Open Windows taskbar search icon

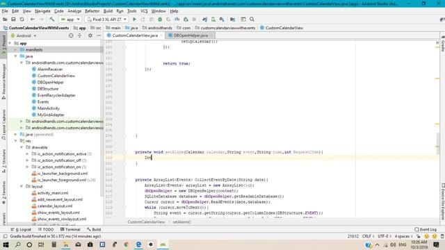[17, 244]
